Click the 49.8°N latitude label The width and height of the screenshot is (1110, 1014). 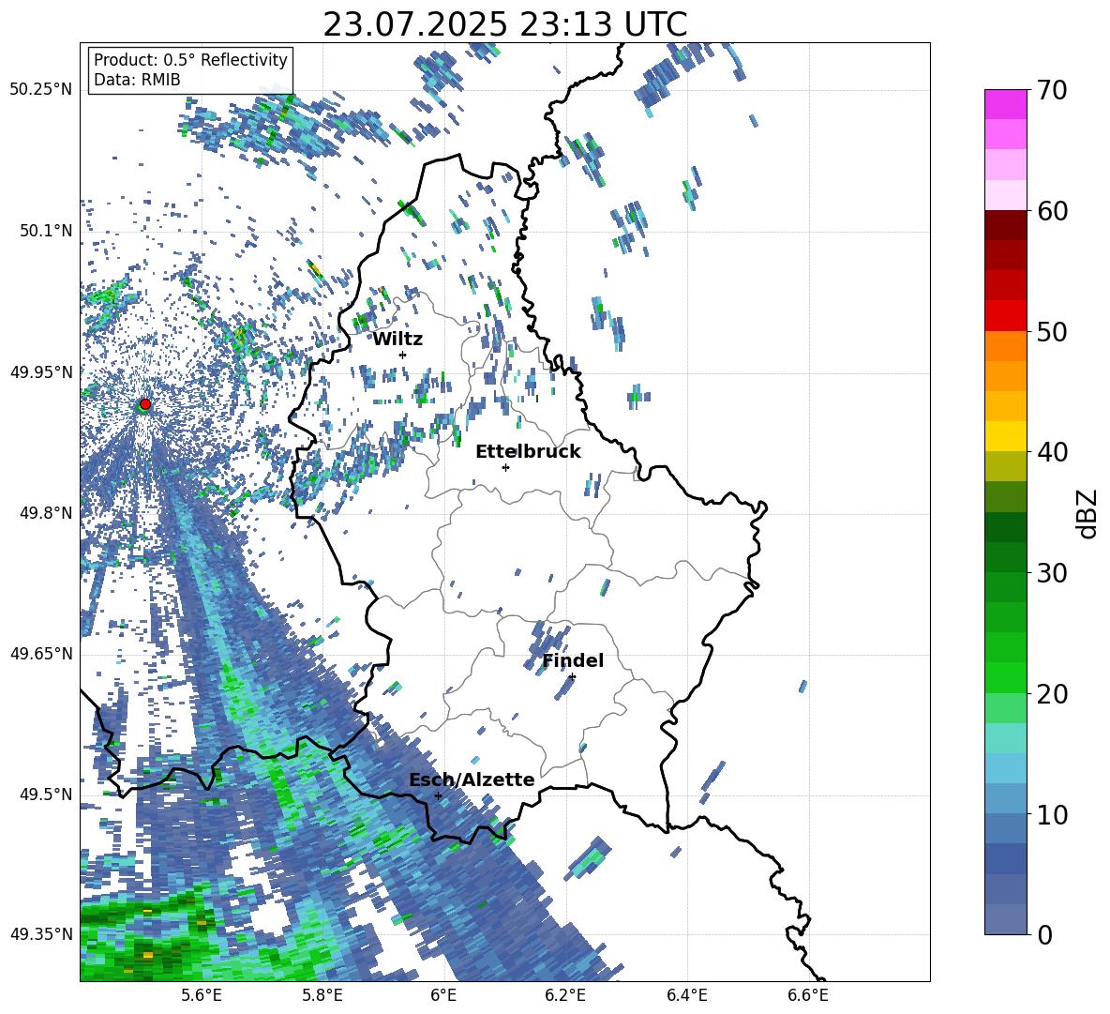click(x=46, y=513)
